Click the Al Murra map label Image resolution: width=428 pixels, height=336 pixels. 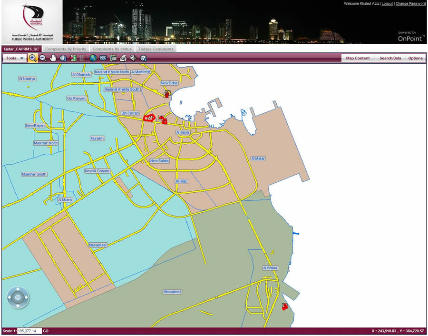point(65,200)
